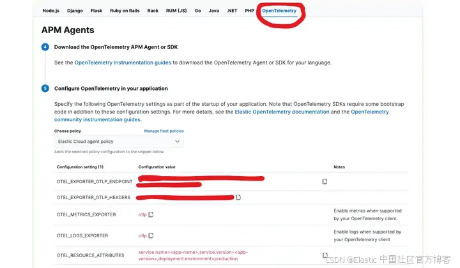Select the OTEL_RESOURCE_ATTRIBUTES setting name

point(90,255)
